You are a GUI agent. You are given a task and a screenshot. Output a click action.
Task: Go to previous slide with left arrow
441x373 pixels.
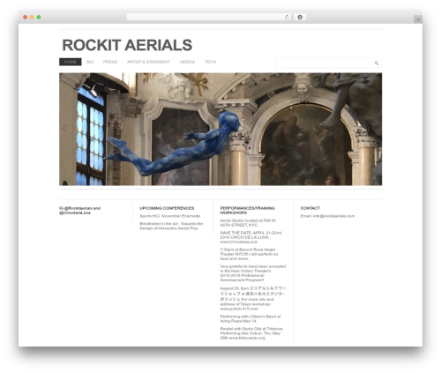[x=64, y=129]
